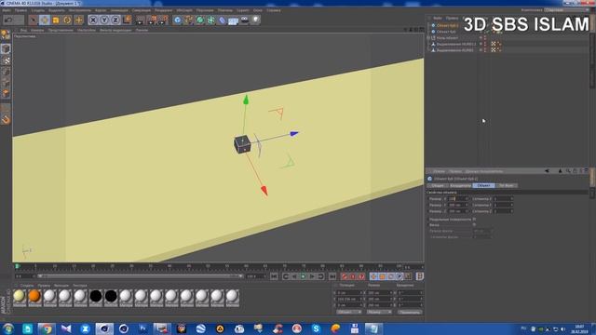Toggle the X axis lock
596x335 pixels.
[x=93, y=20]
